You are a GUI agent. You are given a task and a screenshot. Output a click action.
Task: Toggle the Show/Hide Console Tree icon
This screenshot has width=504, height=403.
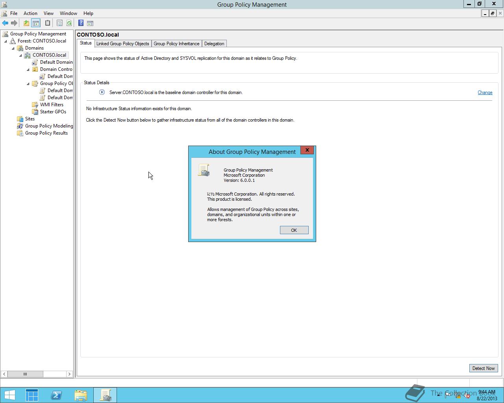35,23
